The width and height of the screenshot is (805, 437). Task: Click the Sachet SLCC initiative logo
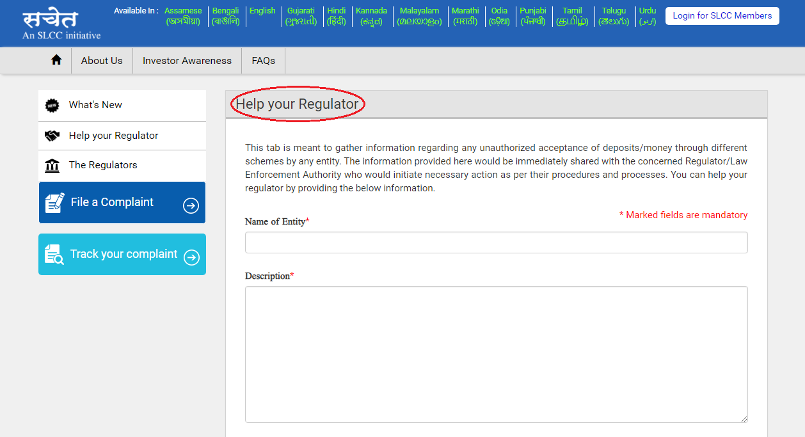tap(61, 24)
